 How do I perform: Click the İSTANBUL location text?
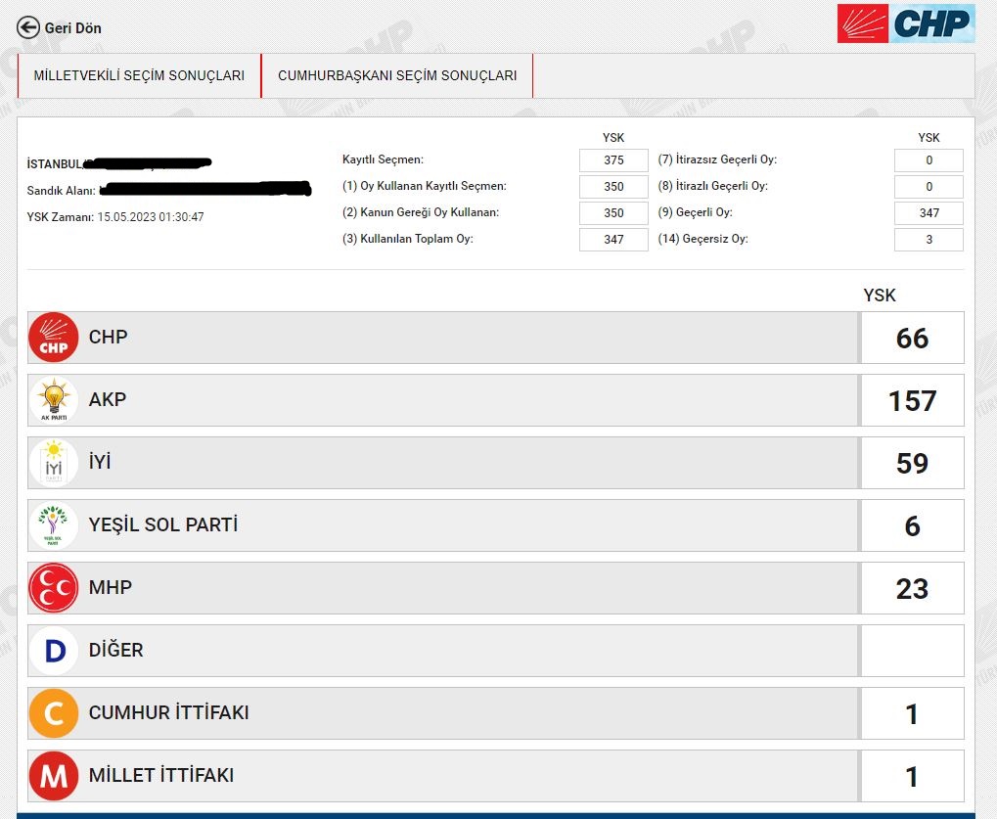(x=54, y=164)
